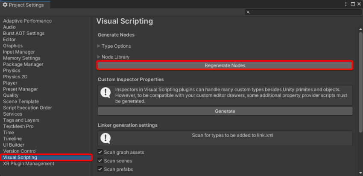This screenshot has width=363, height=176.
Task: Focus the settings search field
Action: coord(303,12)
